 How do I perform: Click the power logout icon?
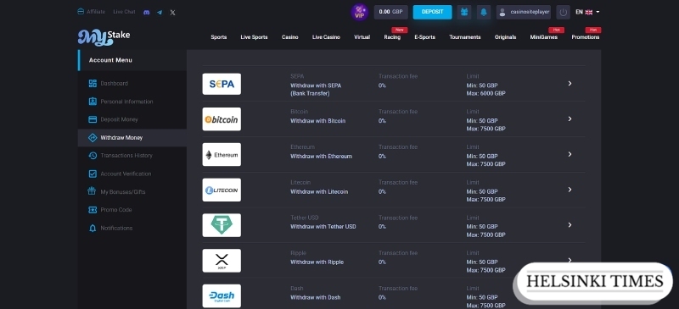[563, 12]
